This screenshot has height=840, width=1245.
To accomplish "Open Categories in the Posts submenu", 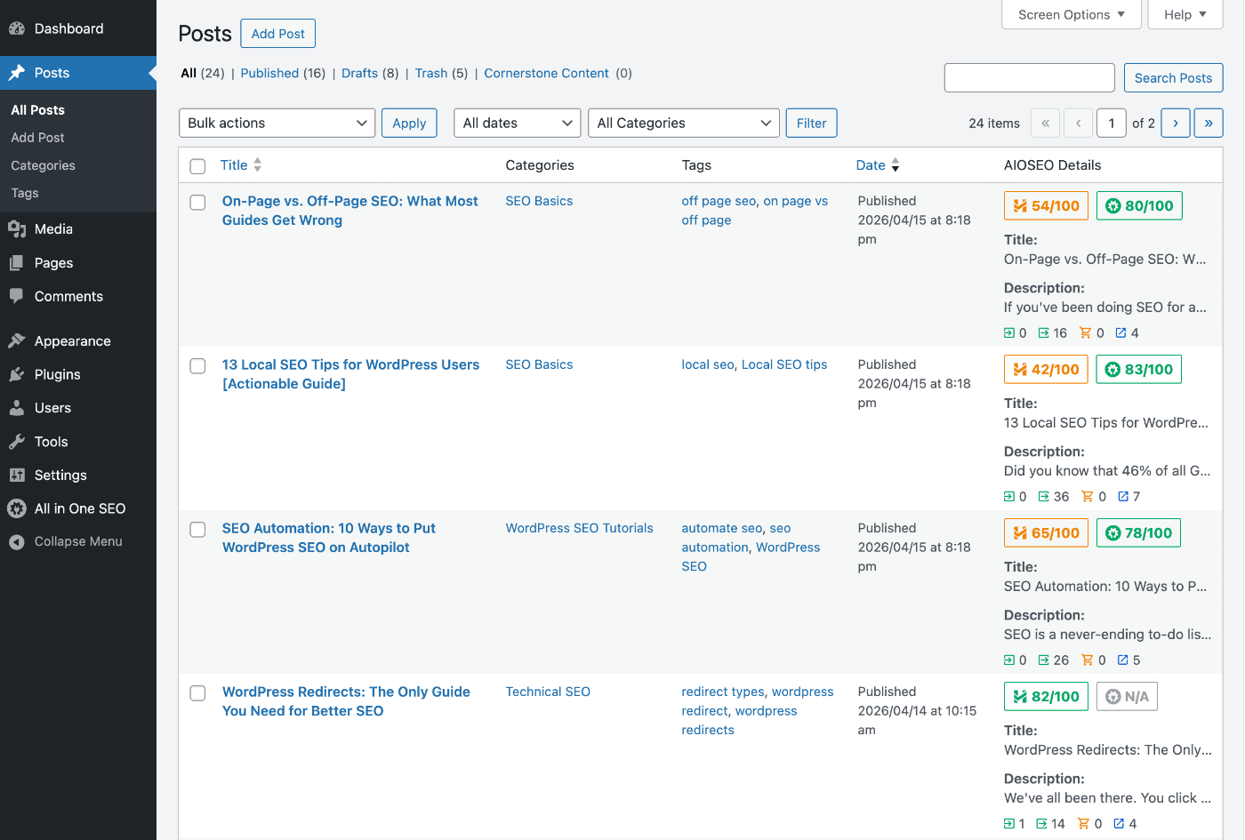I will point(43,165).
